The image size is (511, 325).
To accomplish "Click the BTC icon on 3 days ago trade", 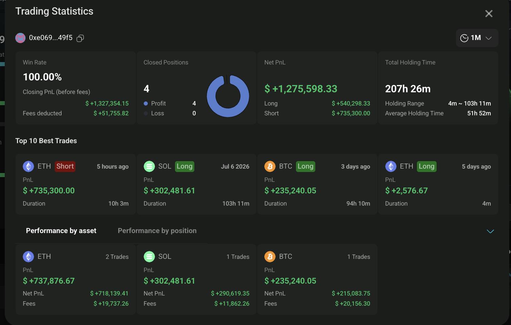I will [x=270, y=167].
